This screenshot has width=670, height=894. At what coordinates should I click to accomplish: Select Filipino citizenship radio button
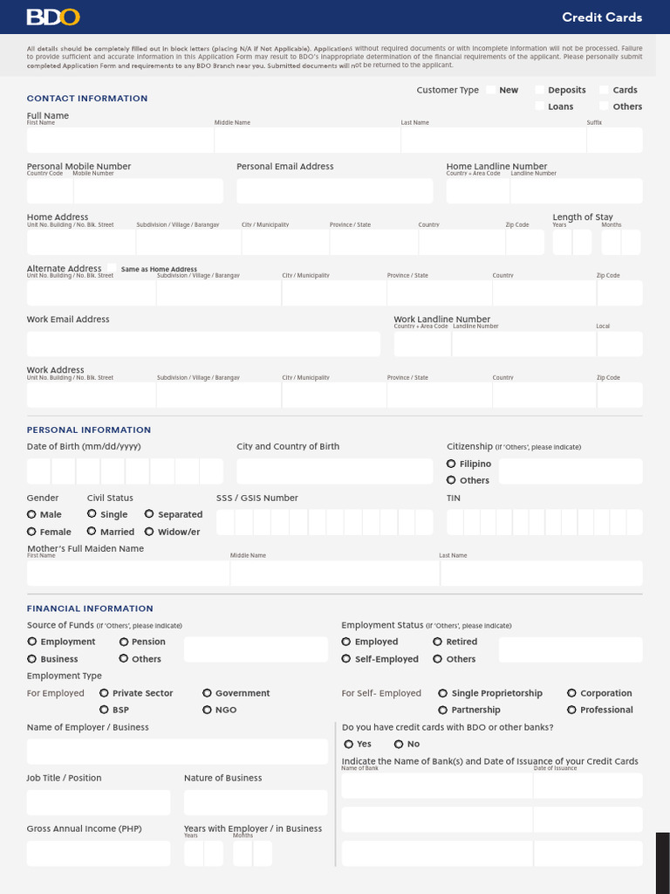point(451,464)
